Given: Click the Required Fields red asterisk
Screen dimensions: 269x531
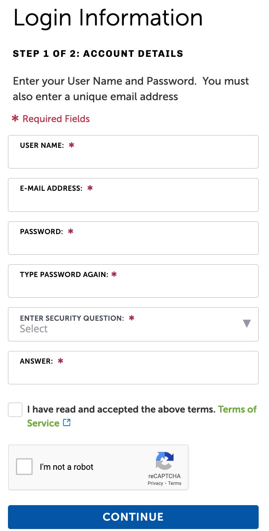Looking at the screenshot, I should [x=16, y=118].
